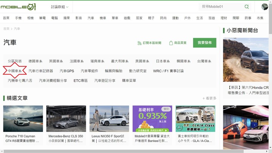Click the 商品買賣 link
Screen dimensions: 272x153
click(180, 43)
